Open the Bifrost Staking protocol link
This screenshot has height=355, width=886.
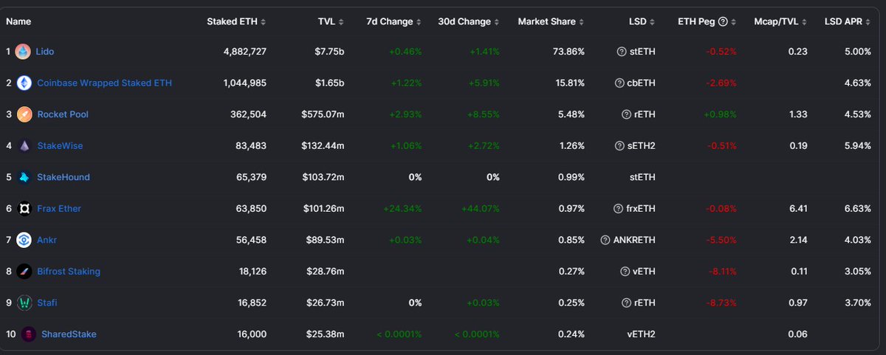point(69,271)
